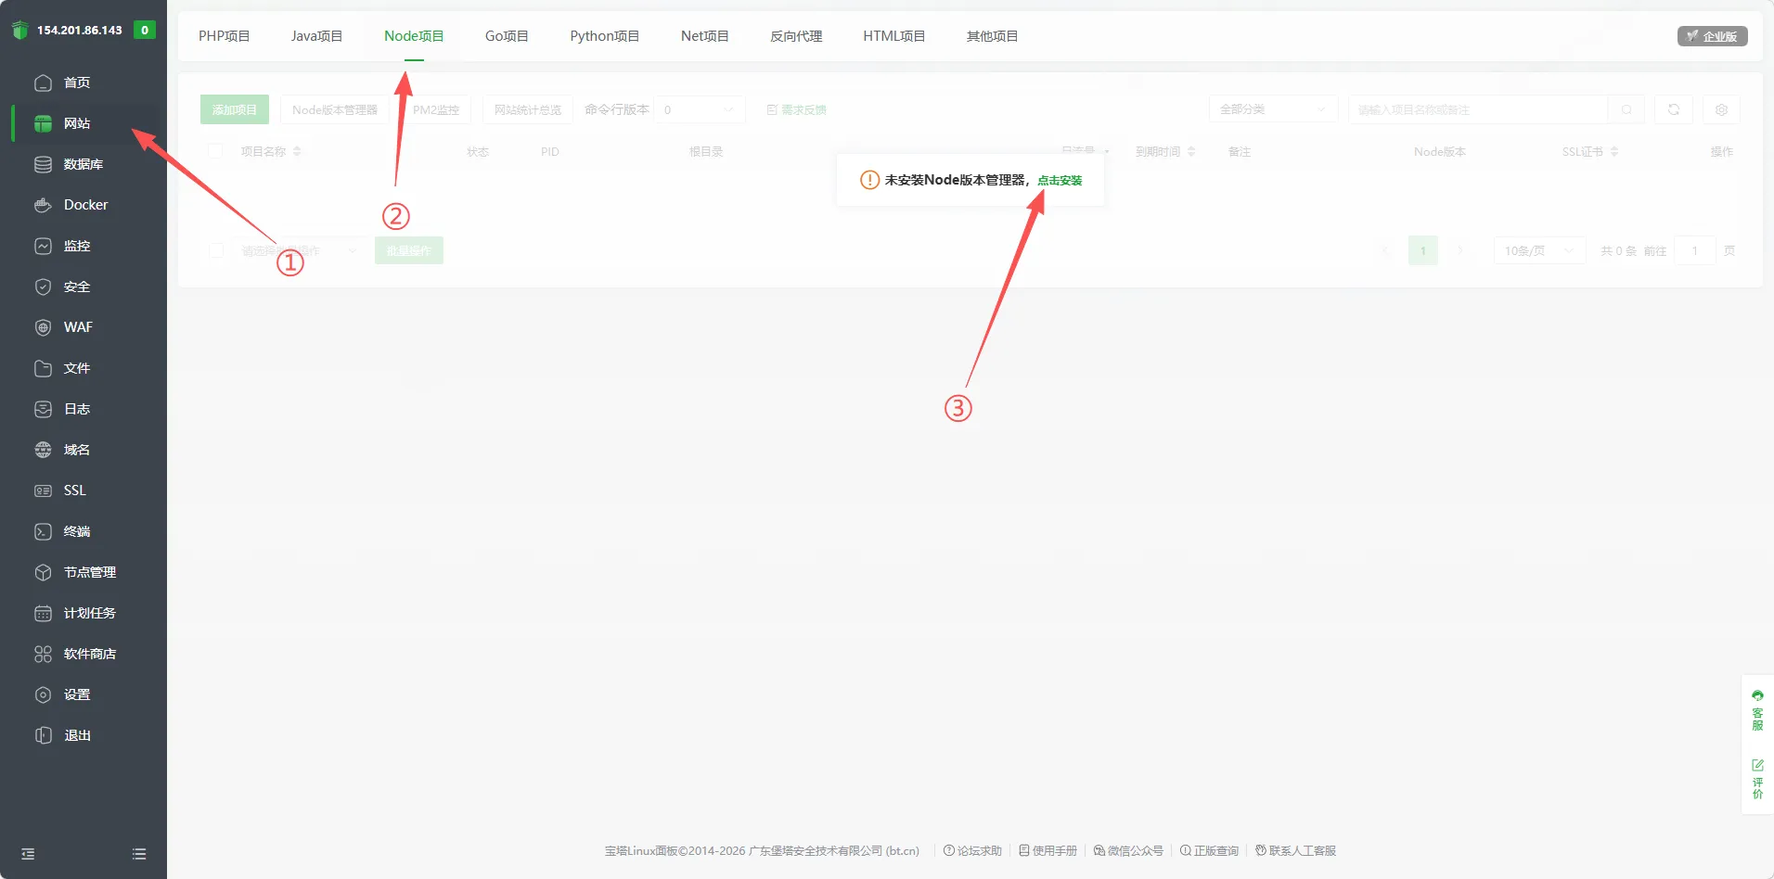The width and height of the screenshot is (1774, 879).
Task: Click the search magnifier icon
Action: tap(1626, 109)
